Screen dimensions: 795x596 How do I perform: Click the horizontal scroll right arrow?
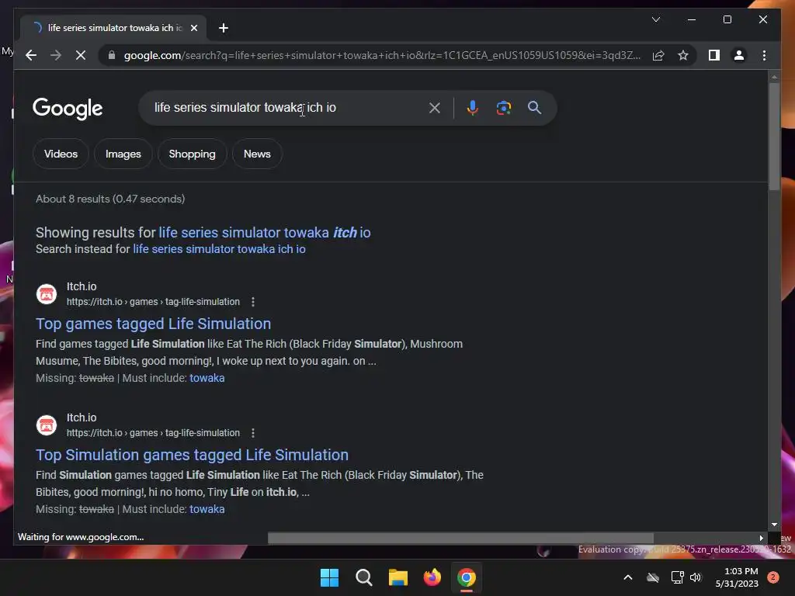click(x=761, y=538)
